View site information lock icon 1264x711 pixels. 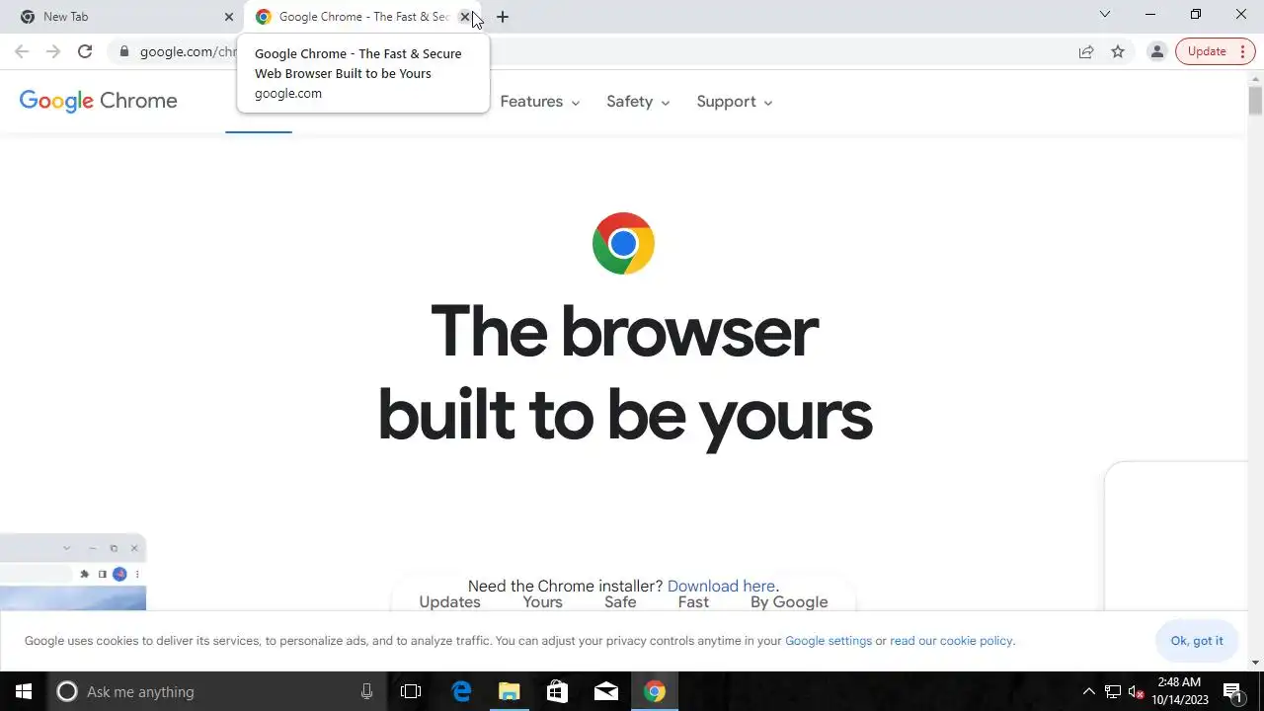[123, 51]
